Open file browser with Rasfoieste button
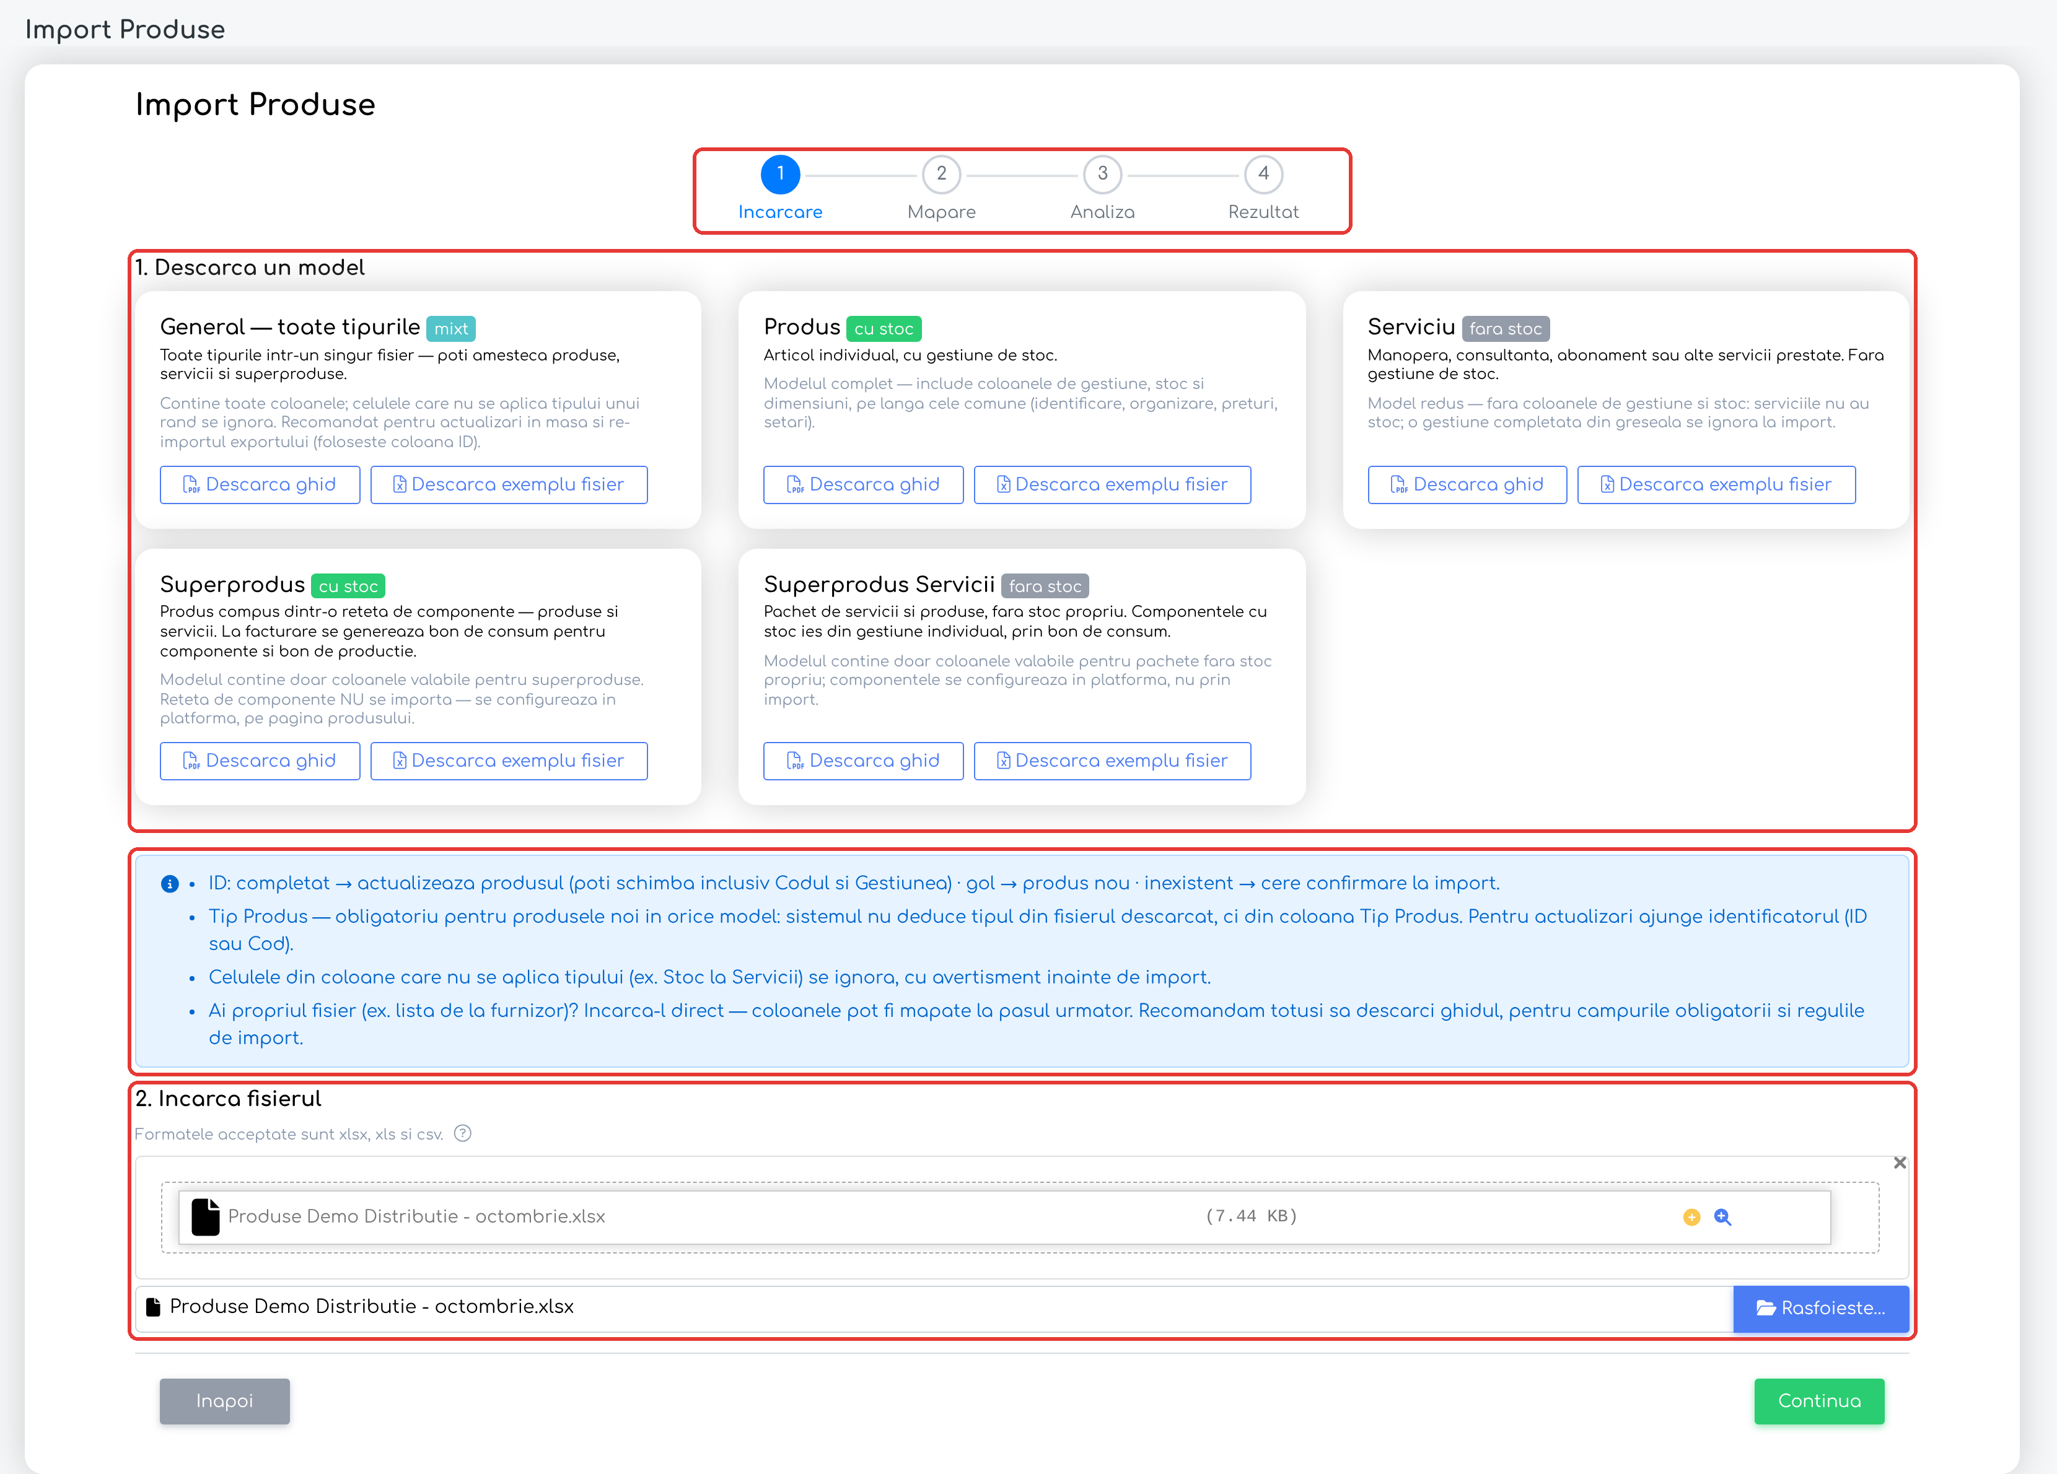Screen dimensions: 2057x1474 coord(1820,1308)
